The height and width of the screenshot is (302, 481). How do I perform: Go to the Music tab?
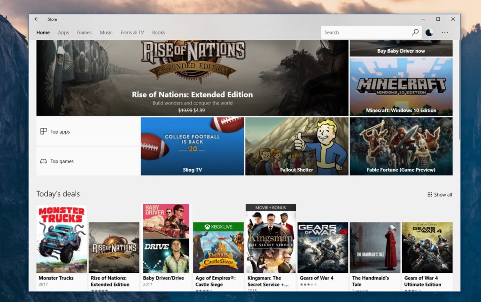pyautogui.click(x=106, y=32)
